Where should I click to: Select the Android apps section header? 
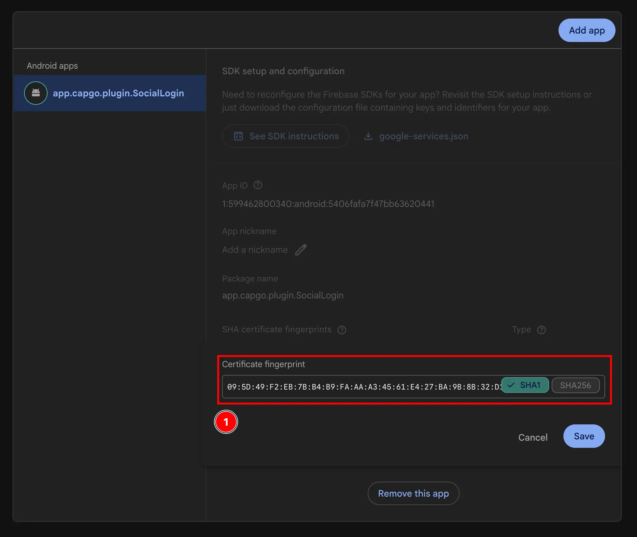(x=52, y=65)
